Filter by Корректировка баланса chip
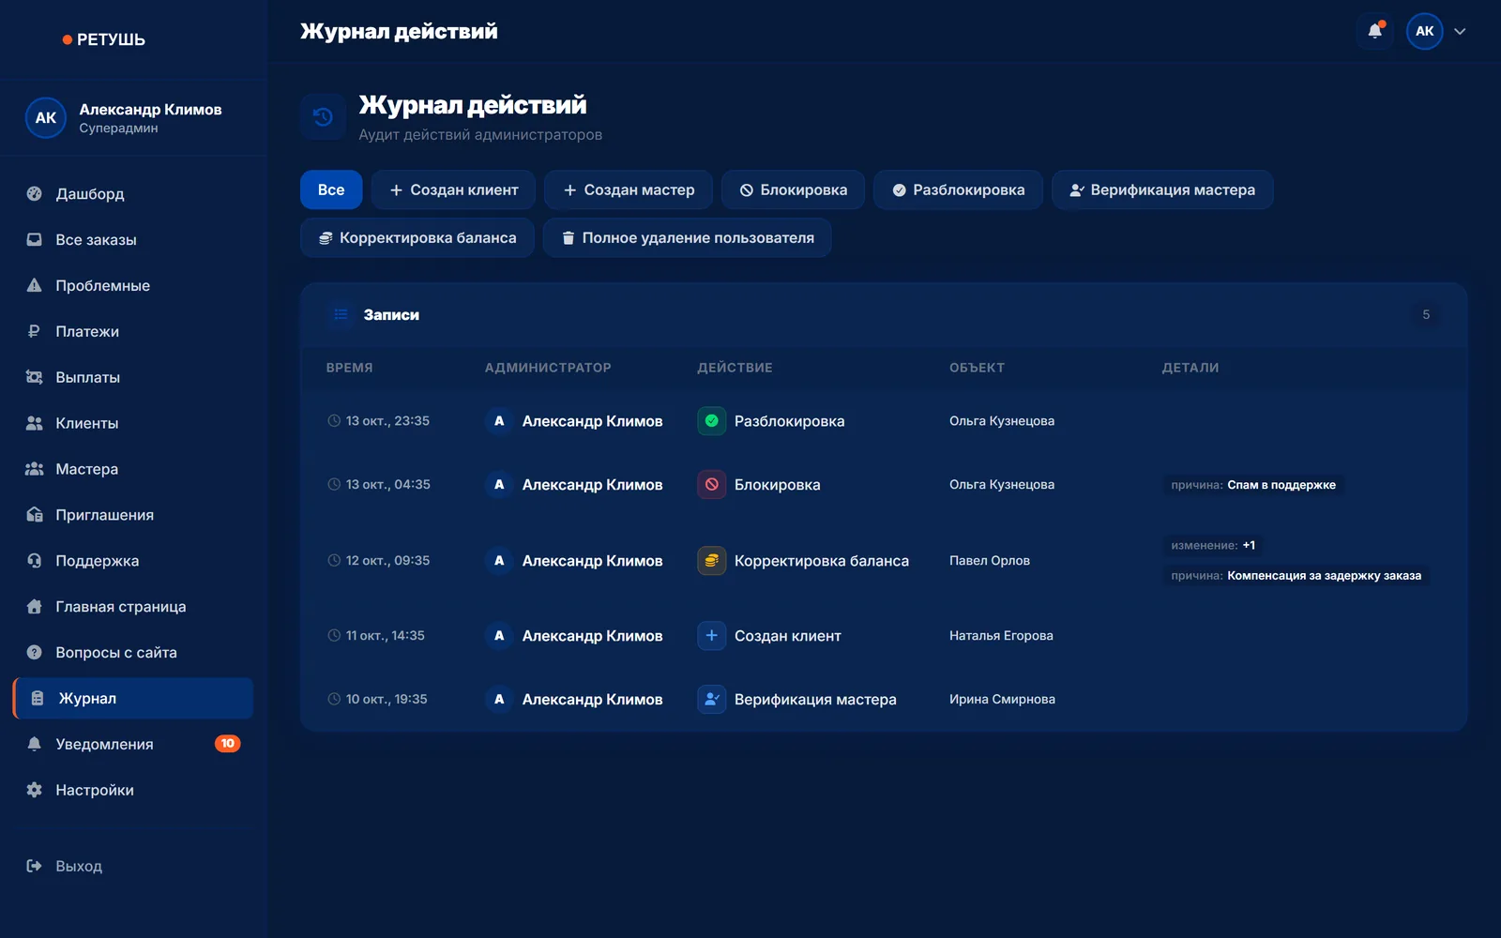The width and height of the screenshot is (1501, 938). coord(417,238)
